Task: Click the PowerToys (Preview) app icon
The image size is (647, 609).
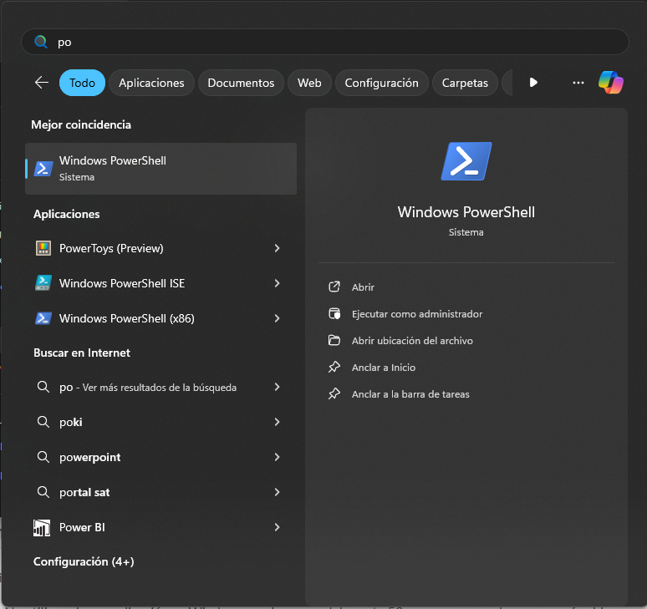Action: (x=43, y=248)
